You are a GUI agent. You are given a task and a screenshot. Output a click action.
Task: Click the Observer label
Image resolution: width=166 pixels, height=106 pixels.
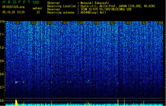pos(54,3)
